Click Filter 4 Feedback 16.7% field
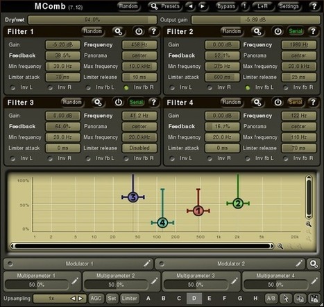This screenshot has width=324, height=307. pyautogui.click(x=222, y=127)
